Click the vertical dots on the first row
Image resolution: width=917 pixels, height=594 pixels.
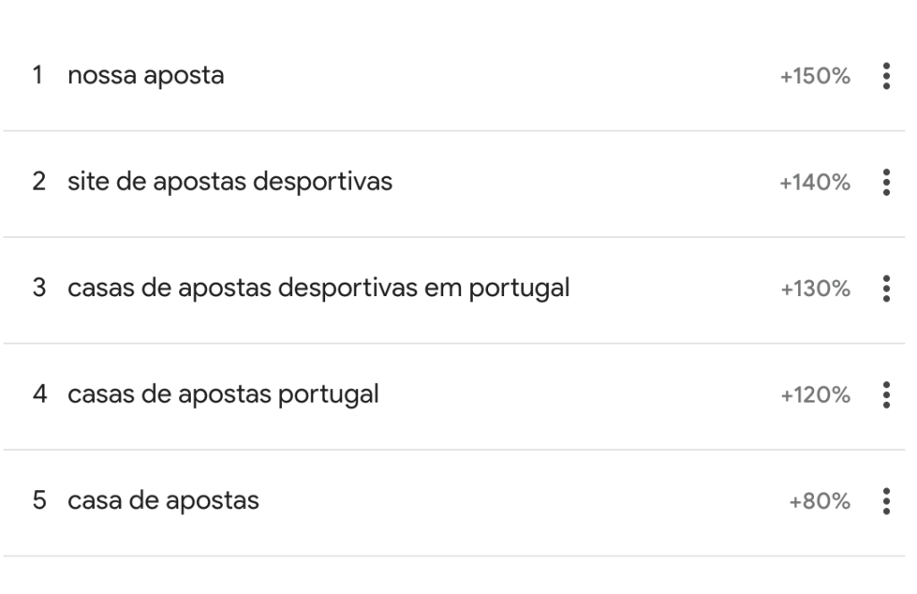pyautogui.click(x=886, y=76)
